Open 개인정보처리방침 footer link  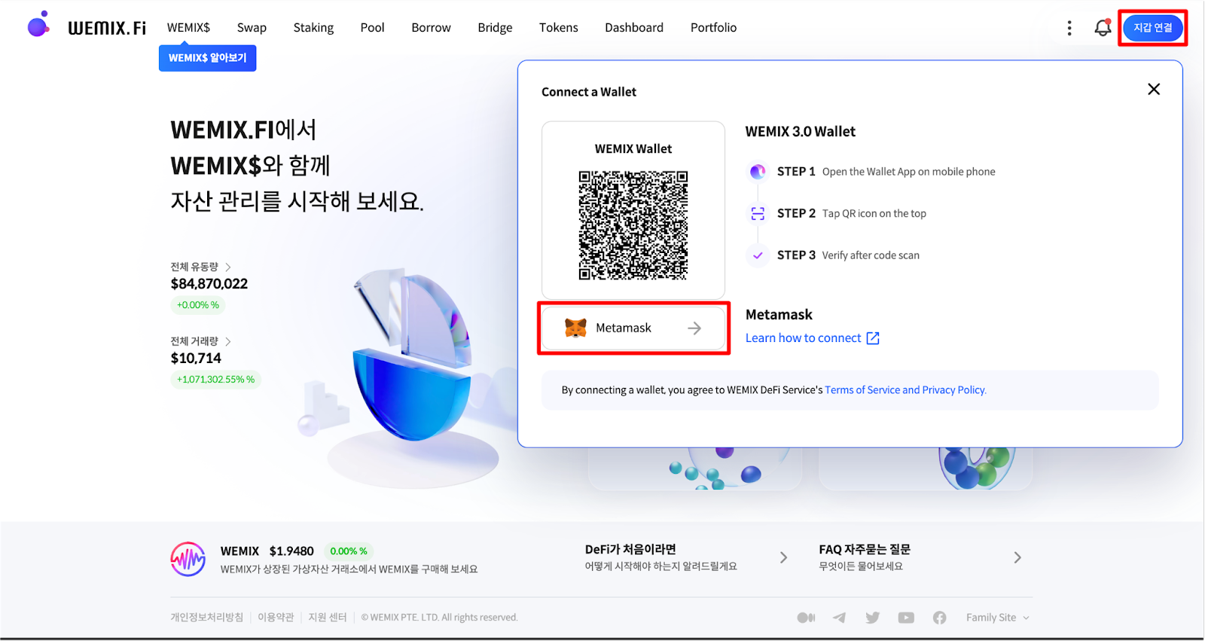coord(207,617)
